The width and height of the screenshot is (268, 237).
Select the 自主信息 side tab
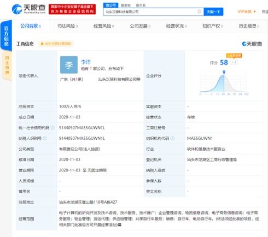tap(7, 65)
